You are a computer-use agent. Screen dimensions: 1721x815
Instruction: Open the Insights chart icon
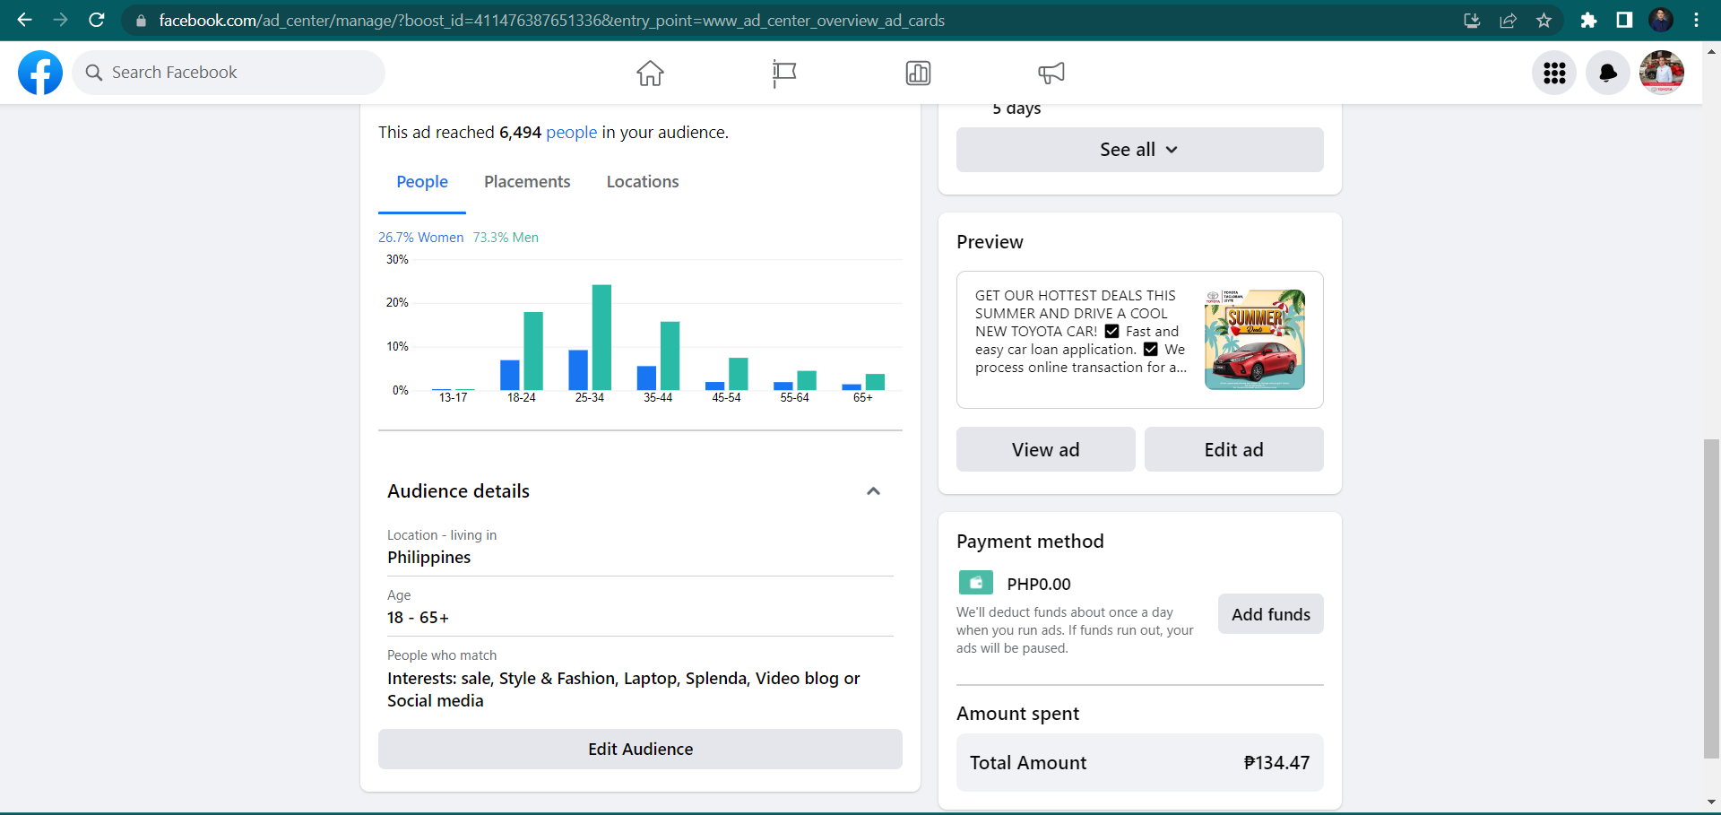pos(918,74)
